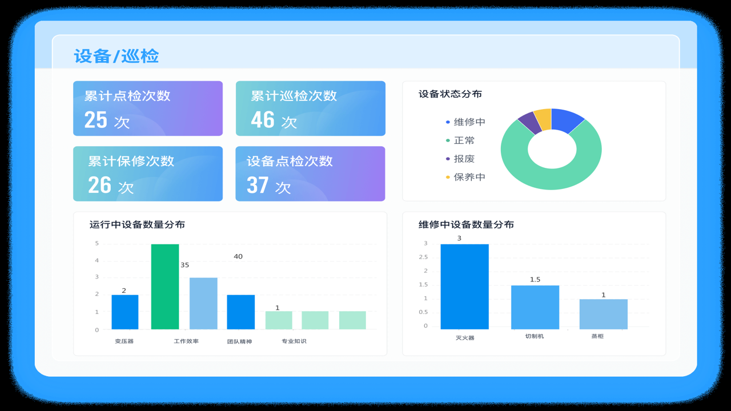Click the yellow donut slice
The width and height of the screenshot is (731, 411).
click(x=544, y=119)
